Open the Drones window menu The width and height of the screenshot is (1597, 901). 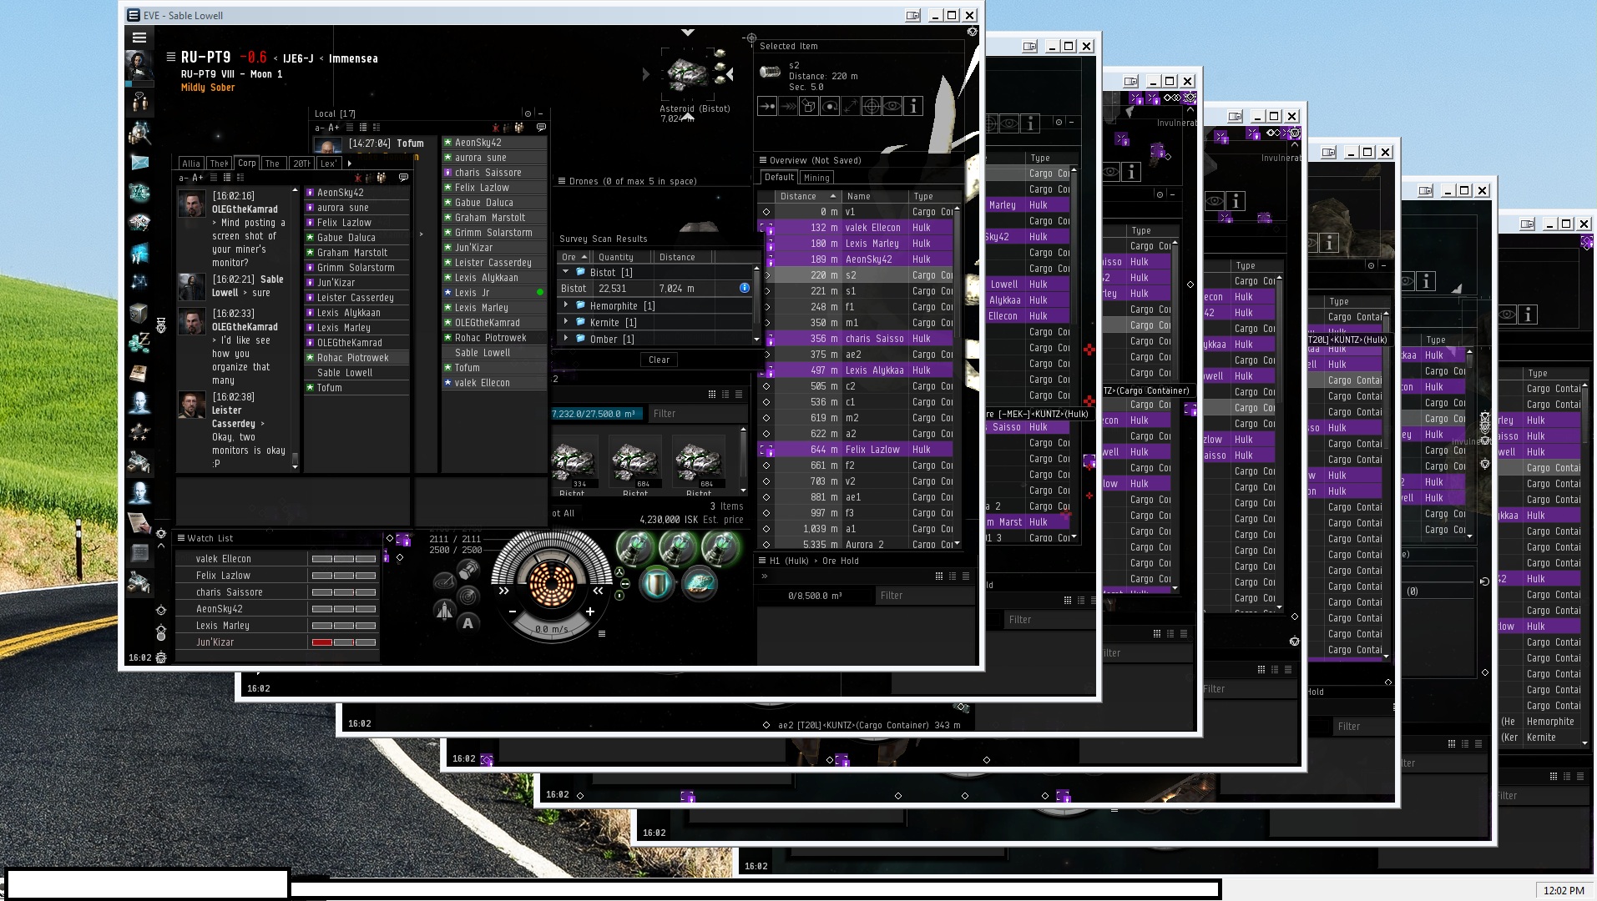pyautogui.click(x=562, y=181)
